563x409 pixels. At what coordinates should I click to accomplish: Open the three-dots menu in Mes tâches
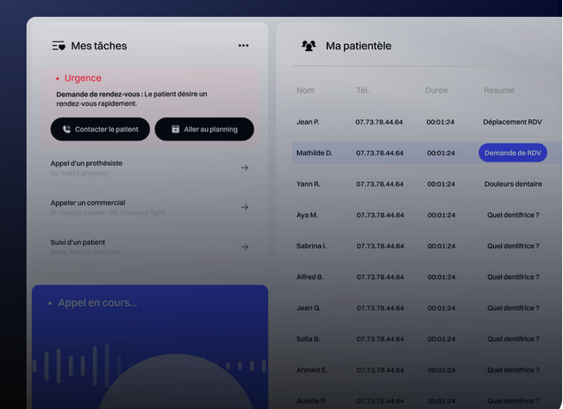click(x=243, y=46)
